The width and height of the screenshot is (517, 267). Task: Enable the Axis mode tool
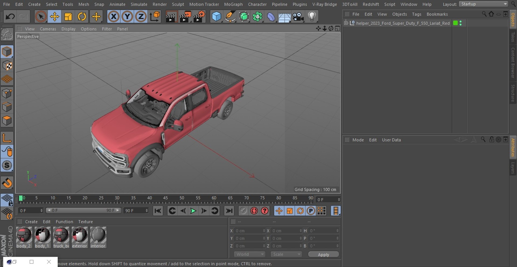(x=7, y=138)
